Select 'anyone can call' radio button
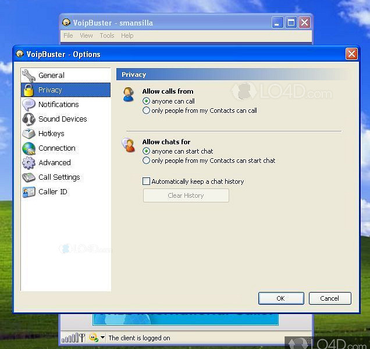The height and width of the screenshot is (349, 370). (x=146, y=101)
